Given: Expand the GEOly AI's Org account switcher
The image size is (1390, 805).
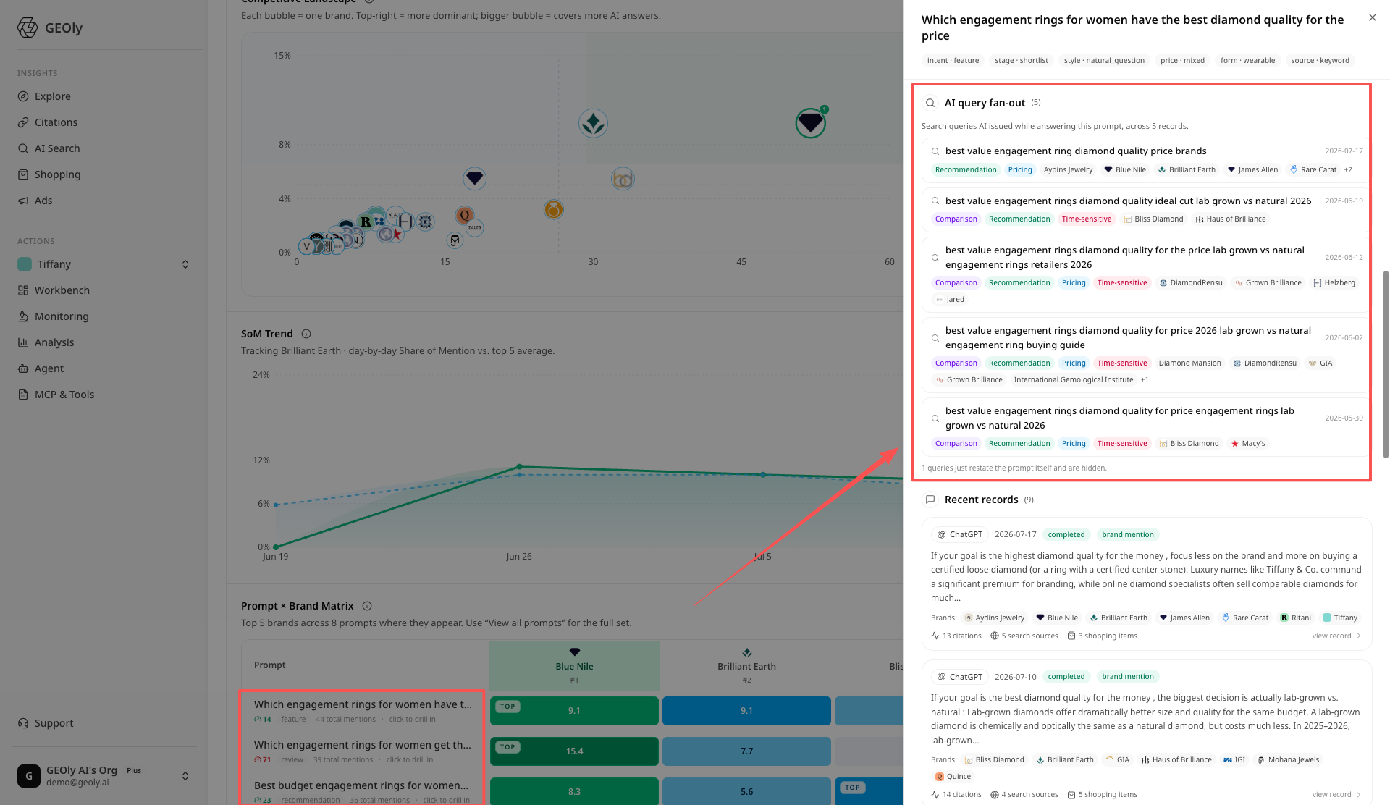Looking at the screenshot, I should pos(185,776).
